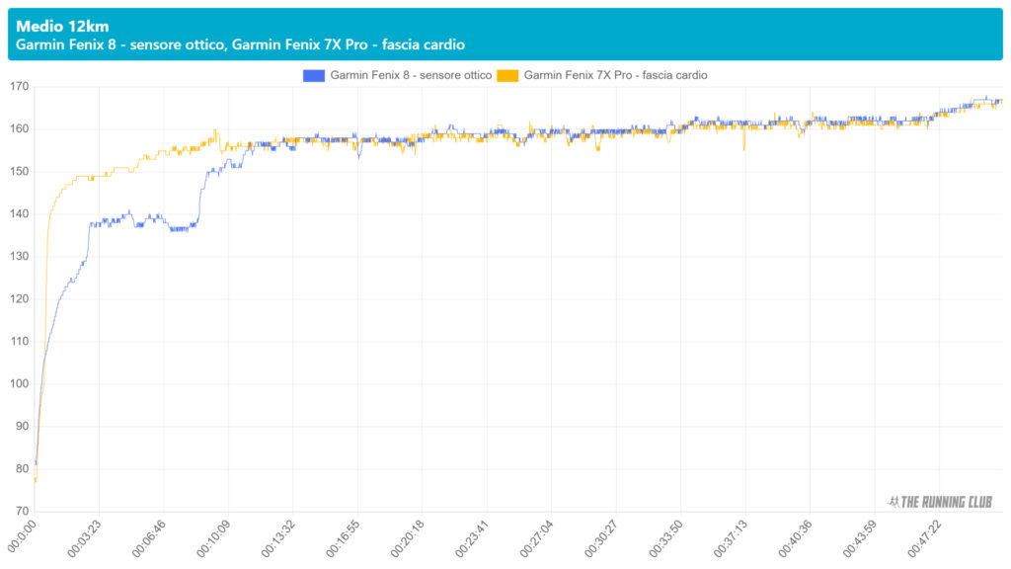Click the 110 y-axis label
Screen dimensions: 1011x569
pos(20,341)
